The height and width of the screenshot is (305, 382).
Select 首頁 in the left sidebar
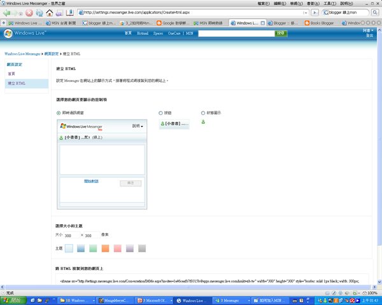click(11, 74)
